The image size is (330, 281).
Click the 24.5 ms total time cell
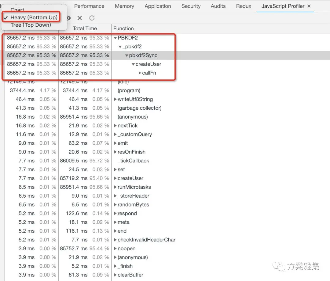coord(78,169)
